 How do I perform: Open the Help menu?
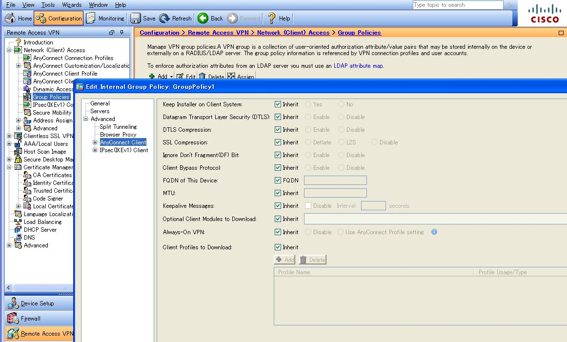(121, 5)
